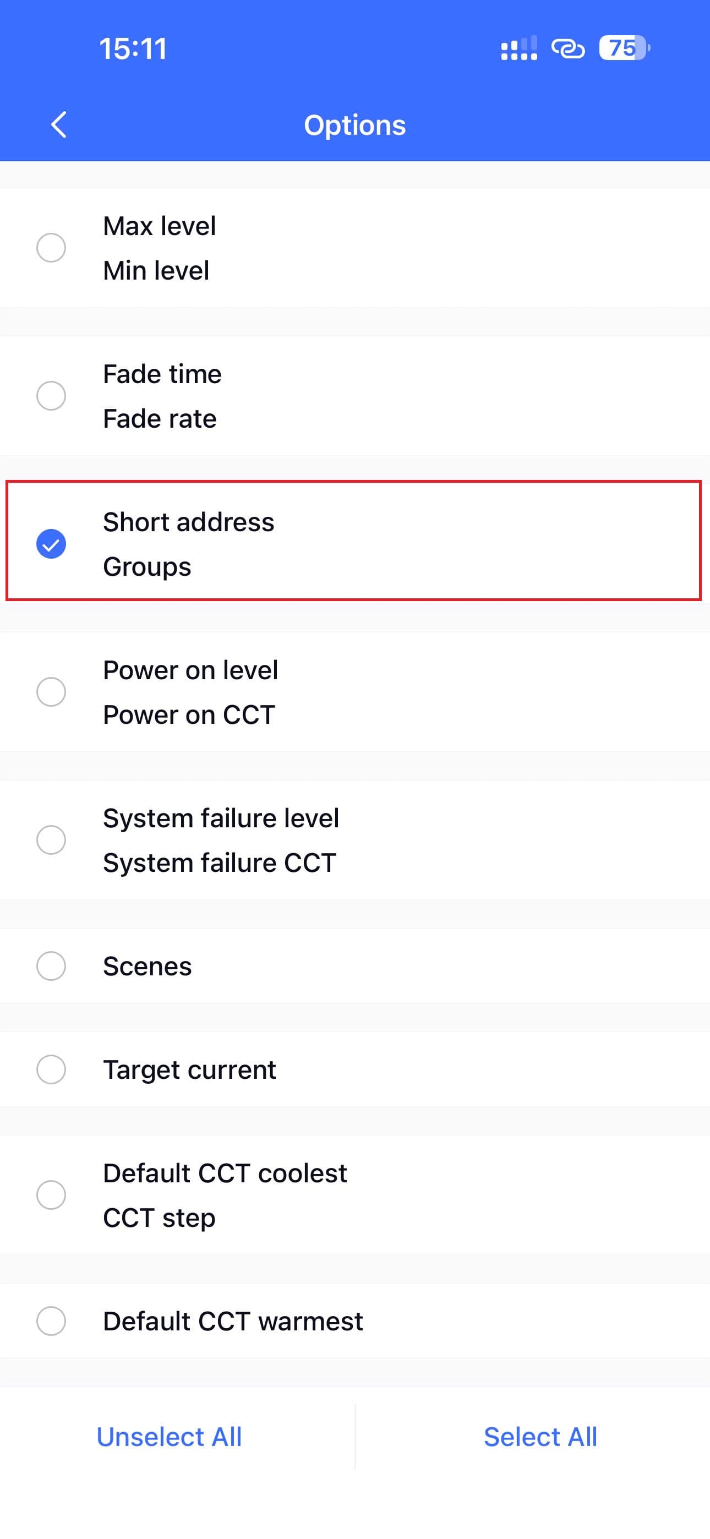Tap the Scenes row label
710x1539 pixels.
click(147, 966)
